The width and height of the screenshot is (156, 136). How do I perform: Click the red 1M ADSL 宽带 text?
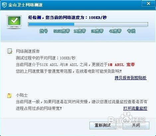click(x=121, y=65)
